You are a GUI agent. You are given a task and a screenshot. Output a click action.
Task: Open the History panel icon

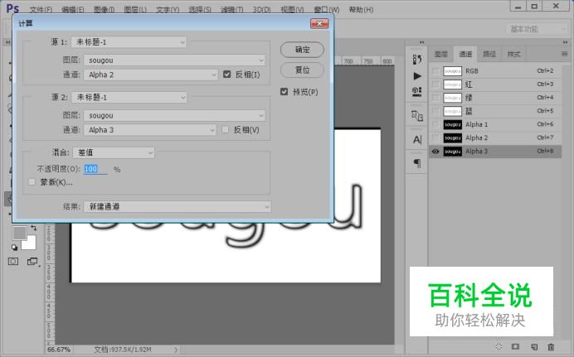pos(417,59)
